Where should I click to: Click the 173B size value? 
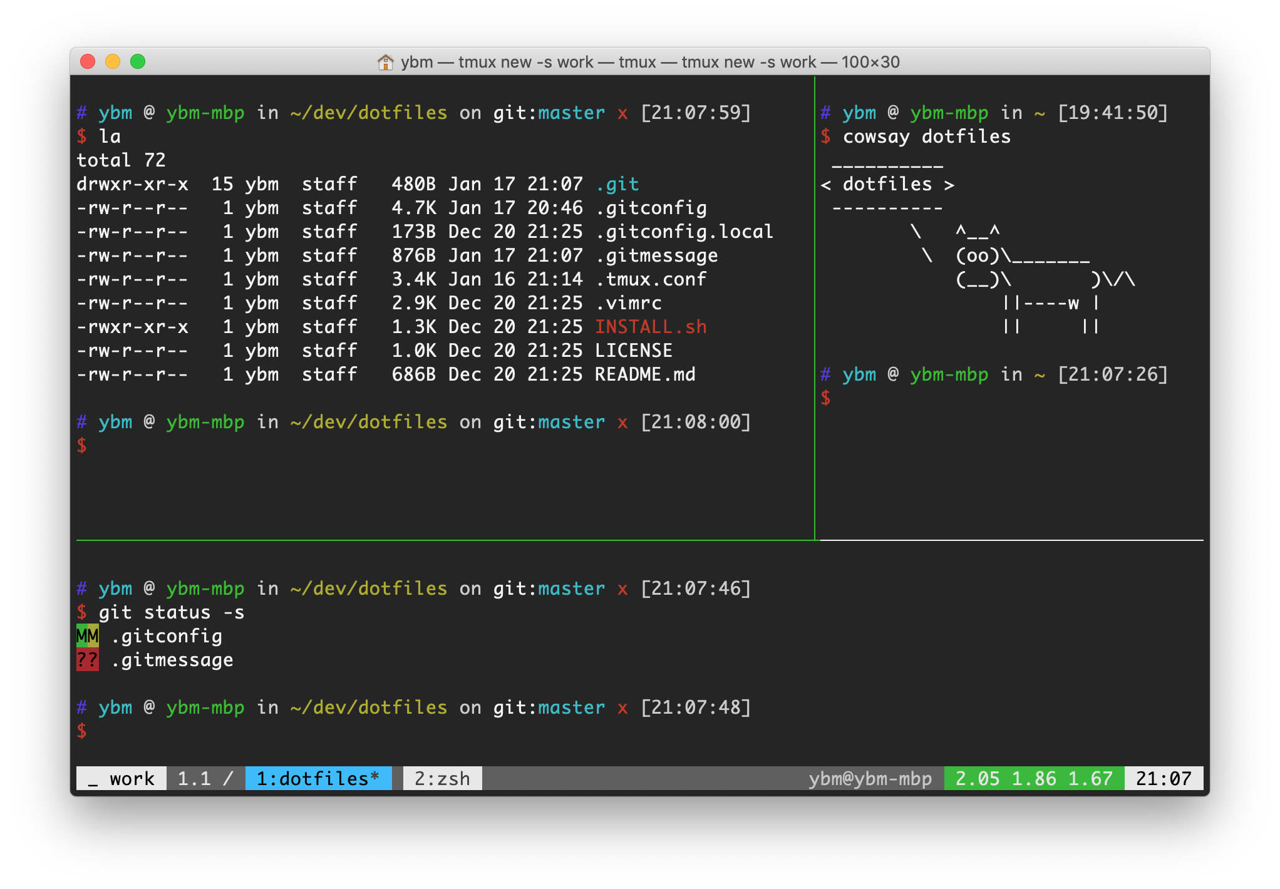pos(414,232)
